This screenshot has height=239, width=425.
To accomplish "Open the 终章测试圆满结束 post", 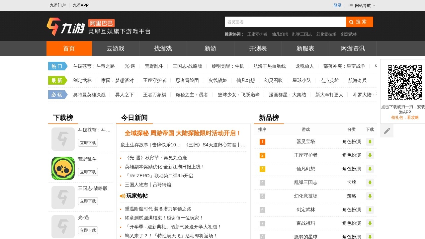I will (164, 218).
